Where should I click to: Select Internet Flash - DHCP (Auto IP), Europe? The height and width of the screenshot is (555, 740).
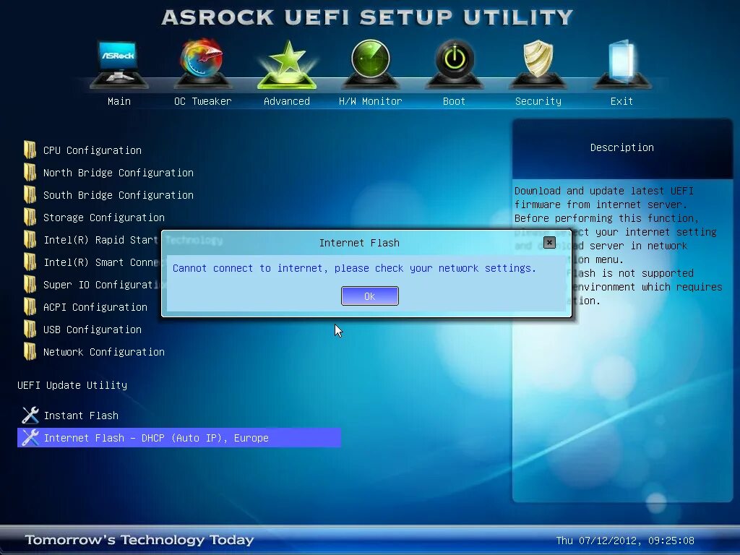[179, 437]
